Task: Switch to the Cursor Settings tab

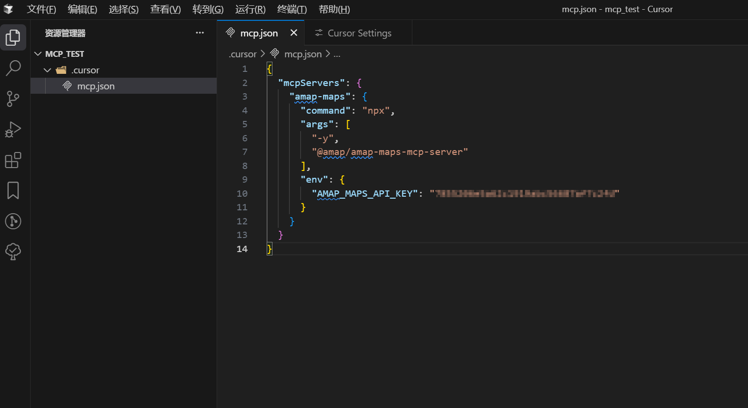Action: coord(359,33)
